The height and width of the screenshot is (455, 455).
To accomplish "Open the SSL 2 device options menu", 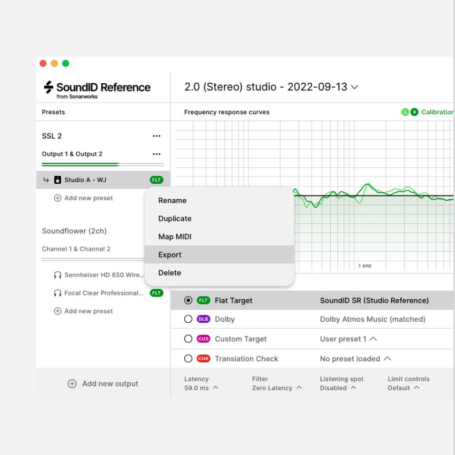I will [x=156, y=136].
